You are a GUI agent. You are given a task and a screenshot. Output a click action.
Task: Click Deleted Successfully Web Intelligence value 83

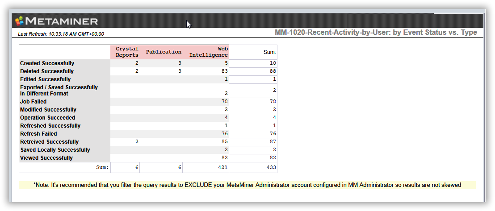coord(224,71)
